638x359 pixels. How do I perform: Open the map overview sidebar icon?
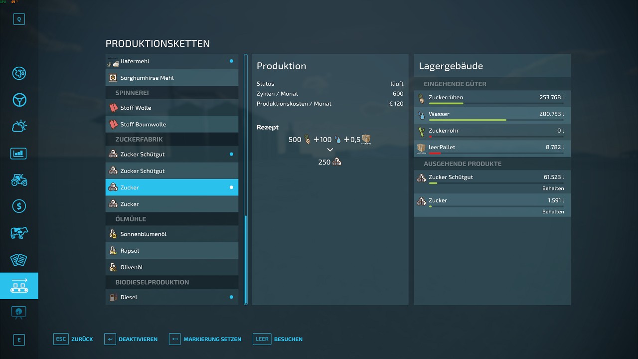click(19, 73)
